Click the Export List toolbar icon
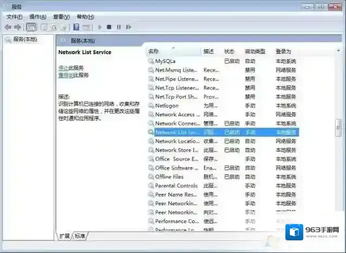This screenshot has height=253, width=346. pos(65,27)
